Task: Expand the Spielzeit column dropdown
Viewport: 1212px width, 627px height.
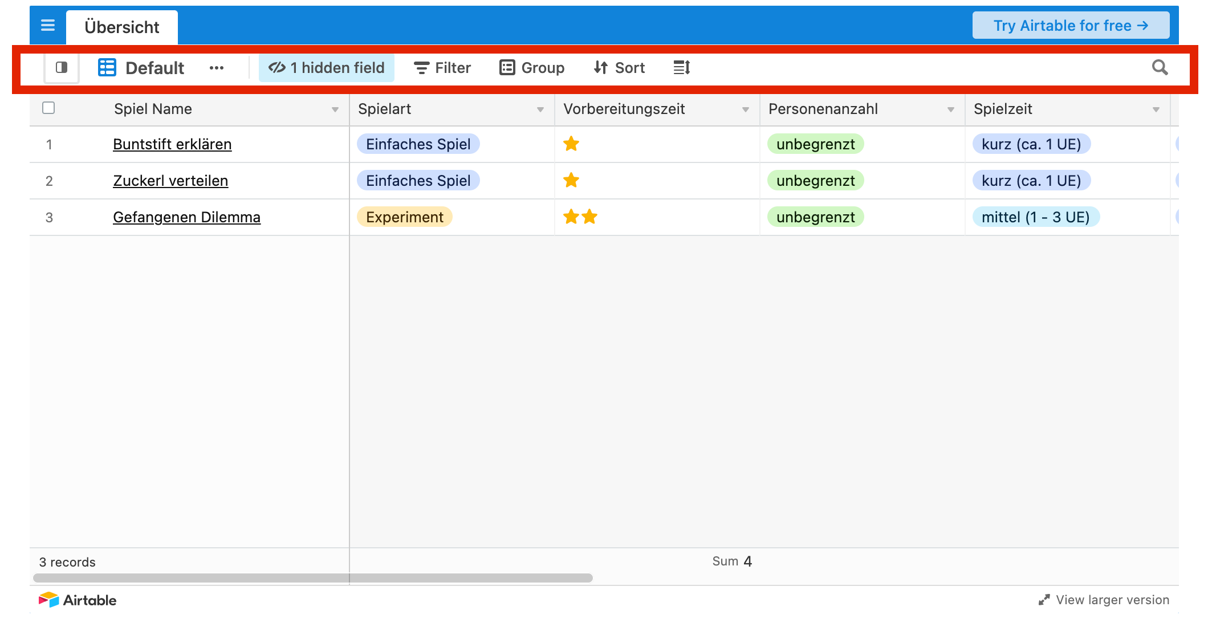Action: pyautogui.click(x=1156, y=109)
